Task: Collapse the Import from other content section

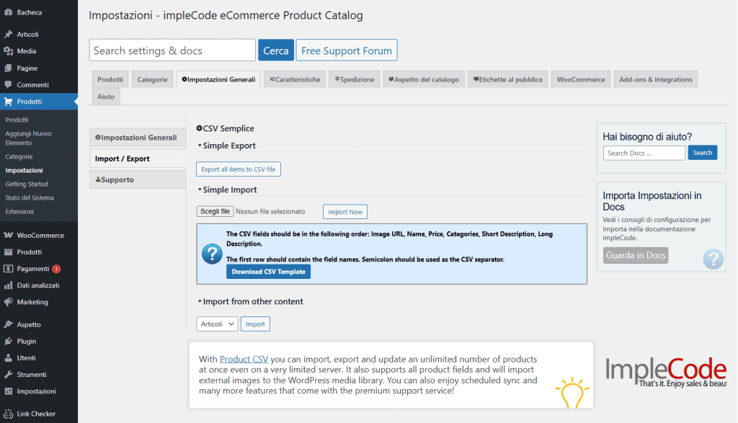Action: [x=200, y=301]
